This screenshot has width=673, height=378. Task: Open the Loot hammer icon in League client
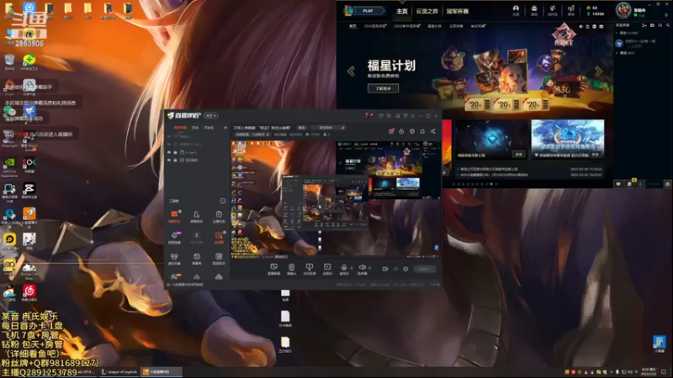pyautogui.click(x=553, y=10)
